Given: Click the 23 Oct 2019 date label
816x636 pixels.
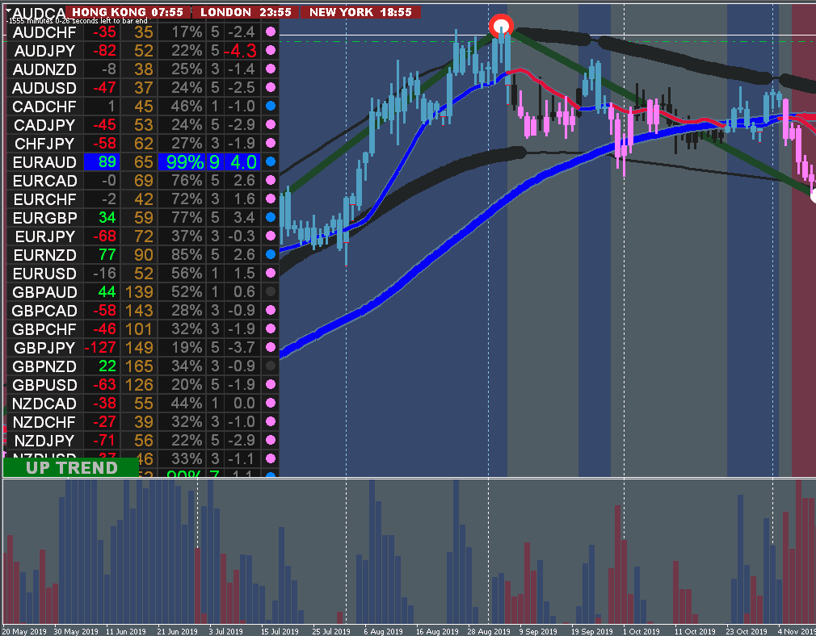Looking at the screenshot, I should point(747,631).
